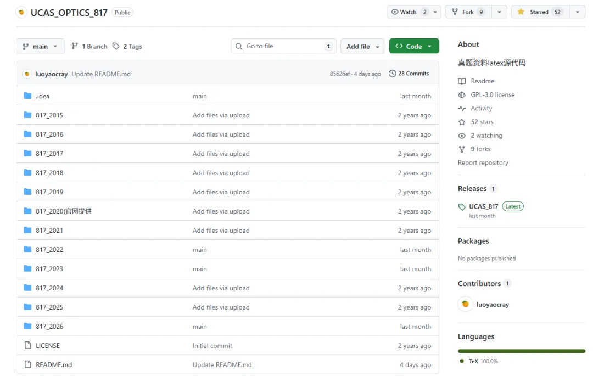Click folder icon for 817_2026
The width and height of the screenshot is (593, 376).
(27, 326)
